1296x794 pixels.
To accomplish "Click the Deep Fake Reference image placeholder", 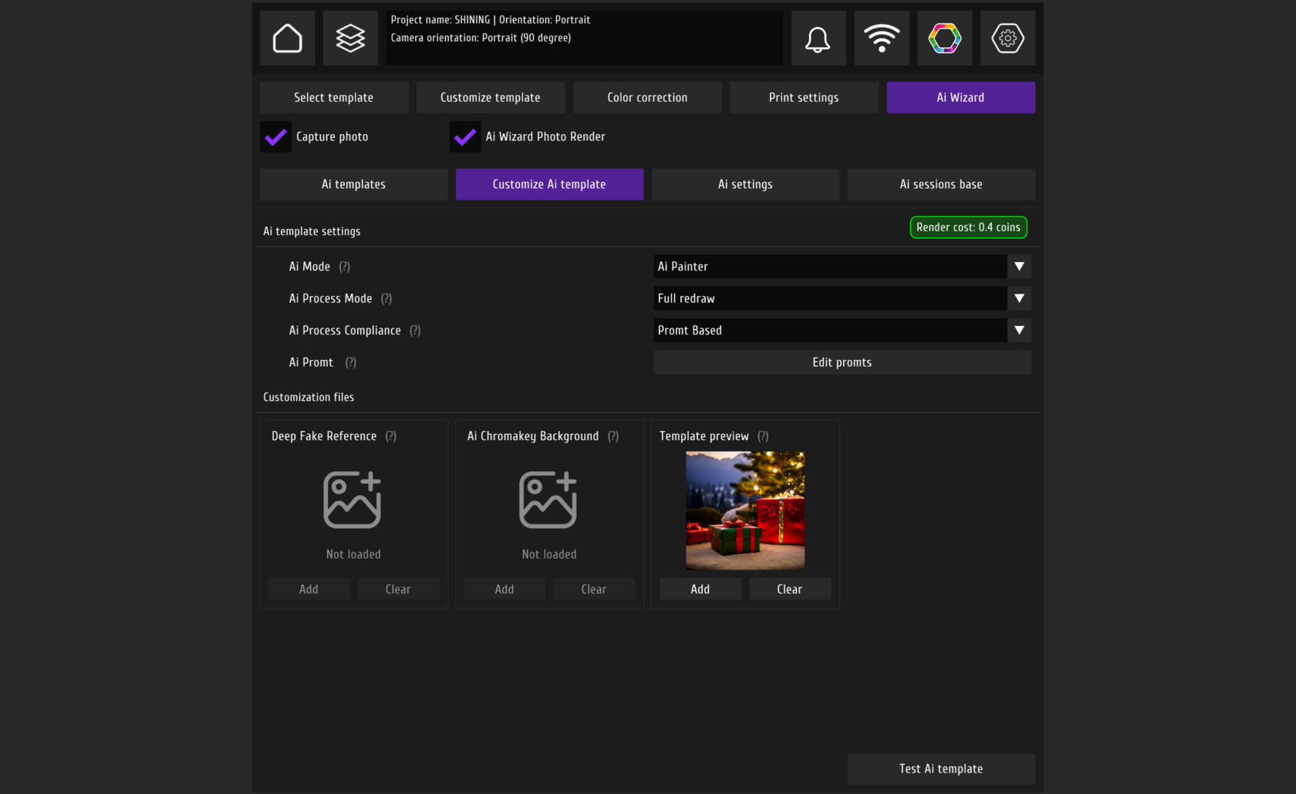I will click(353, 500).
